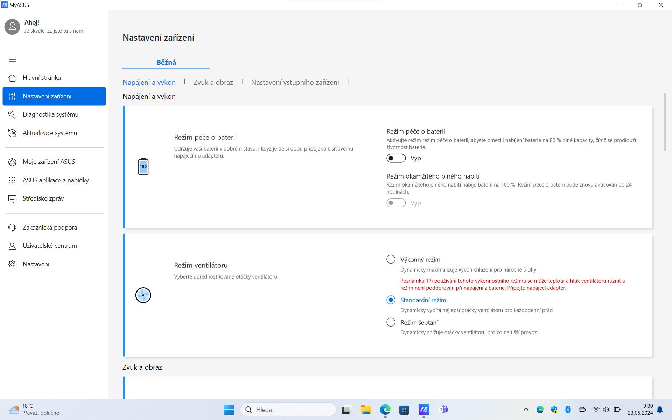Viewport: 672px width, 420px height.
Task: Click the Windows Security tray icon
Action: tap(554, 409)
